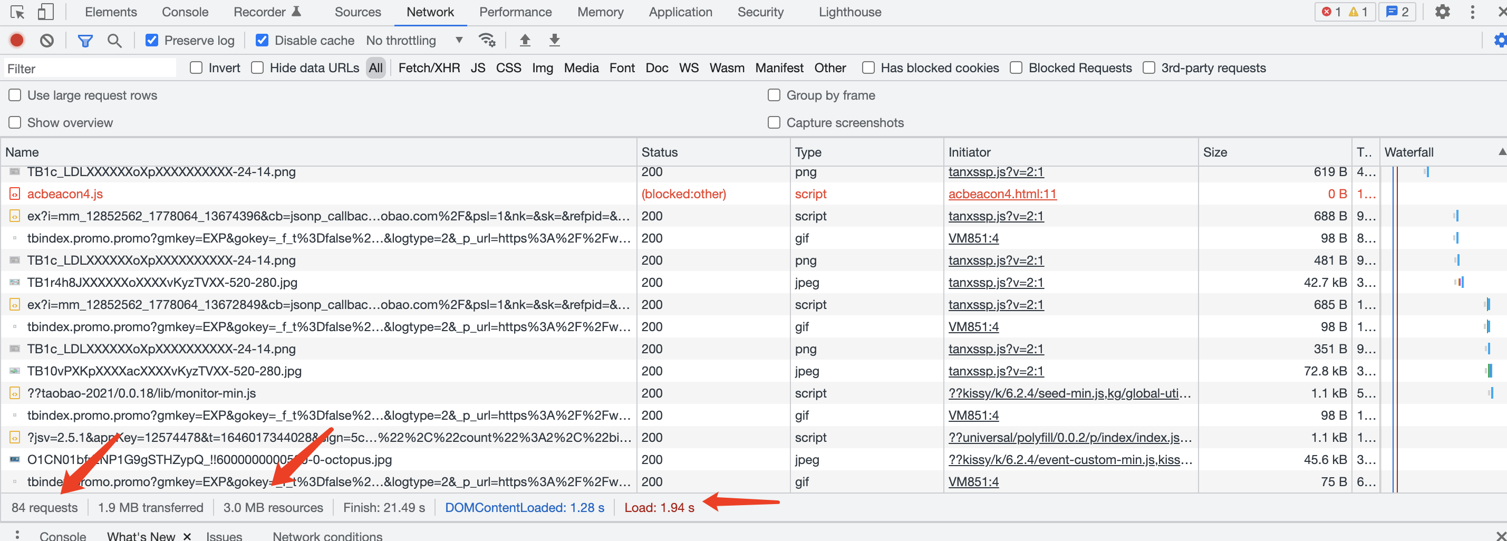Check the Capture screenshots option
The height and width of the screenshot is (541, 1507).
click(x=774, y=122)
